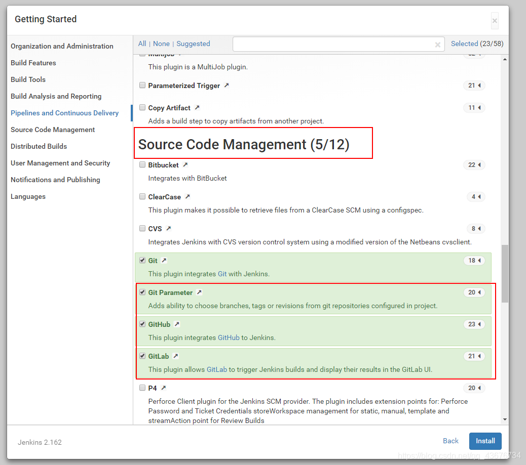Screen dimensions: 526x465
Task: Expand dependencies badge 18 for Git
Action: coord(474,260)
